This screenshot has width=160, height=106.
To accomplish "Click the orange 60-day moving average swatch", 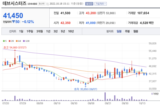I will click(17, 41).
